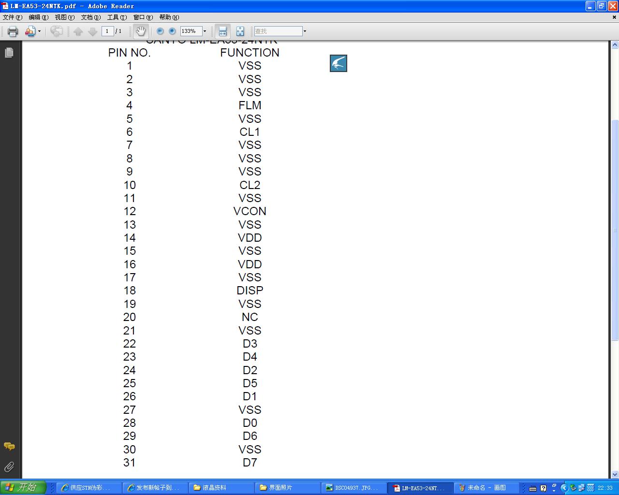
Task: Switch to 未命名 - 画图 Paint taskbar window
Action: click(x=486, y=488)
